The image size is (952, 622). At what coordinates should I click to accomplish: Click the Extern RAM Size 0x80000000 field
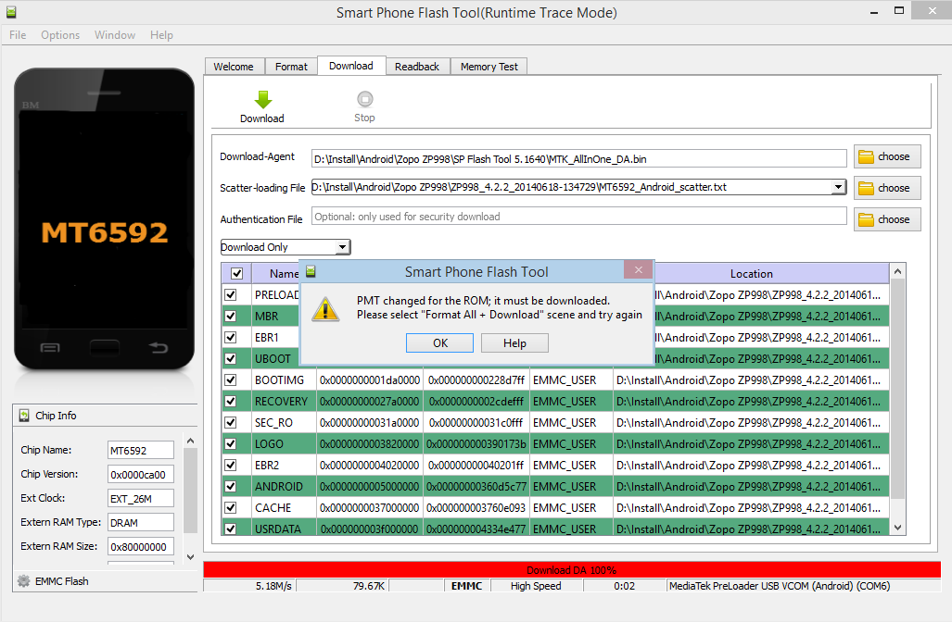pyautogui.click(x=141, y=547)
